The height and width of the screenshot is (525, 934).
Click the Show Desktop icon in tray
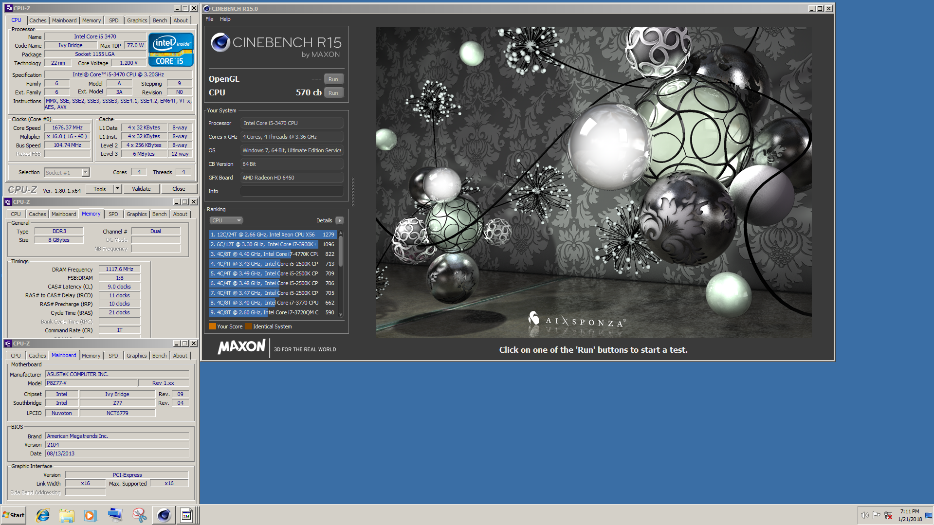point(929,515)
